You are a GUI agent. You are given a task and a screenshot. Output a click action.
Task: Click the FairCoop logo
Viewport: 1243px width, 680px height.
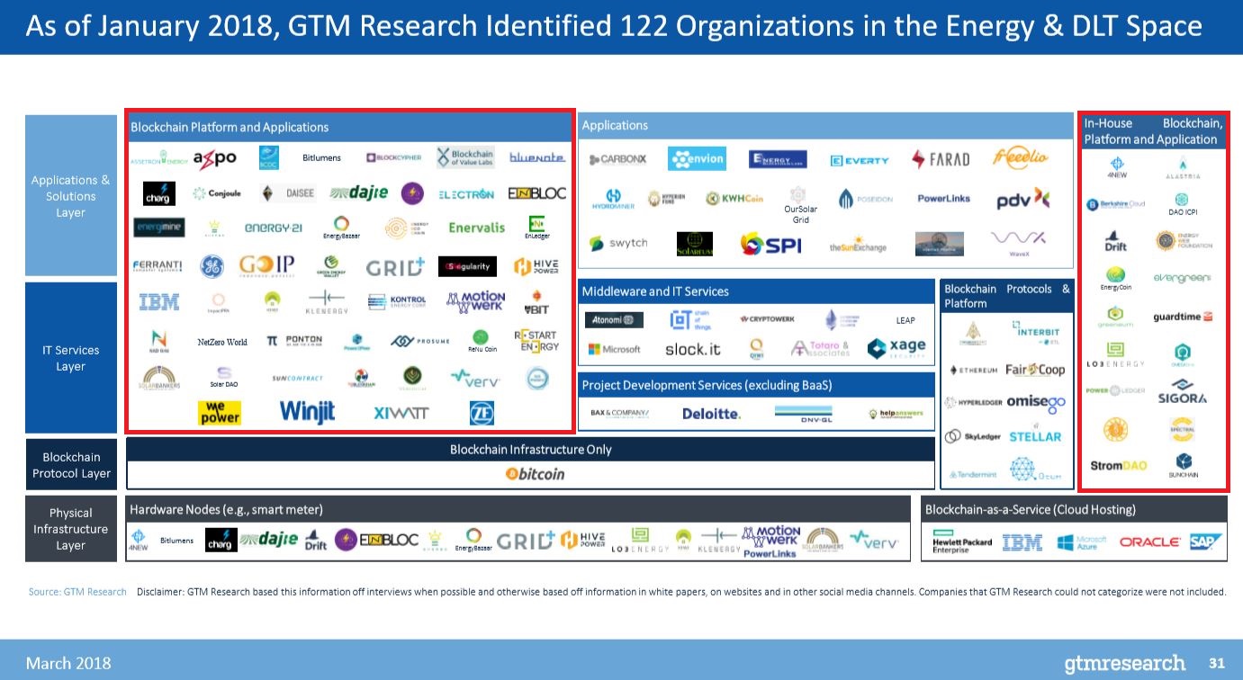coord(1035,370)
